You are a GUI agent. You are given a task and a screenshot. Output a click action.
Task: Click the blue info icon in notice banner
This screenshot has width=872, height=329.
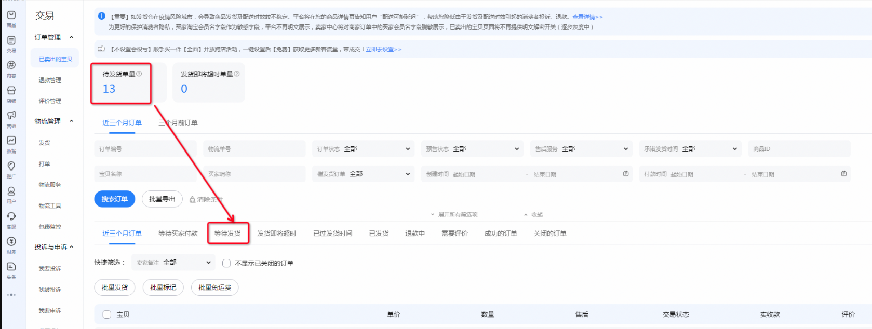[102, 16]
